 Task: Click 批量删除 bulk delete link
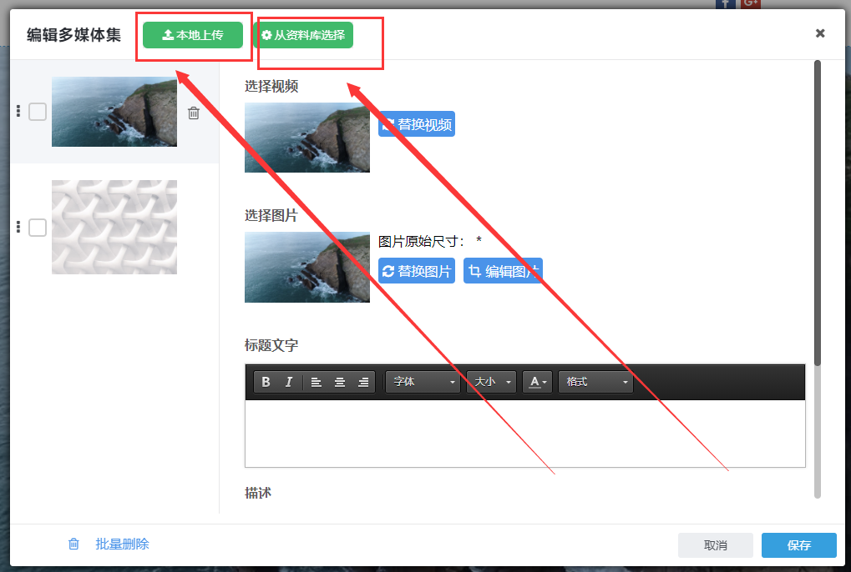coord(122,544)
